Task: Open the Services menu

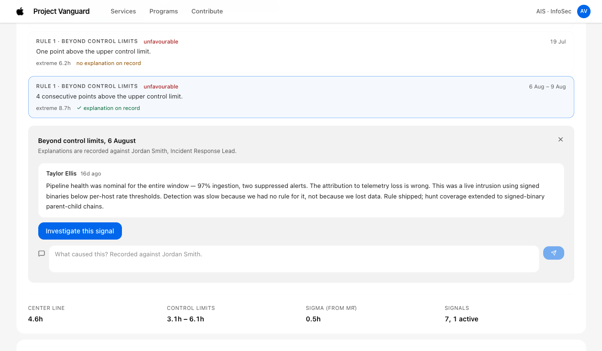Action: 123,11
